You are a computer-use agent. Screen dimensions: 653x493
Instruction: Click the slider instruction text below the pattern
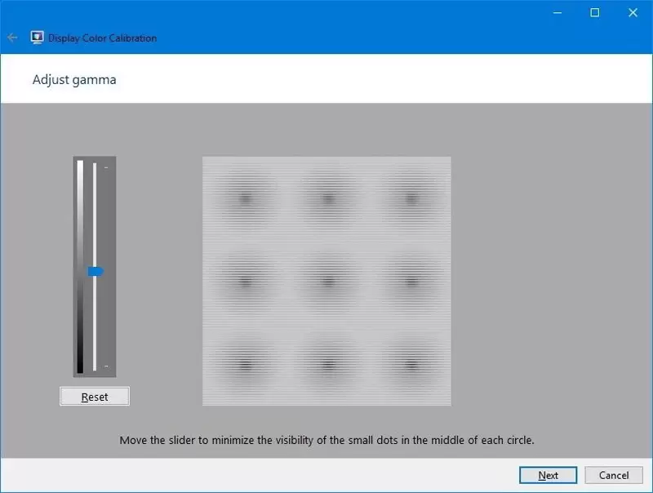click(326, 440)
